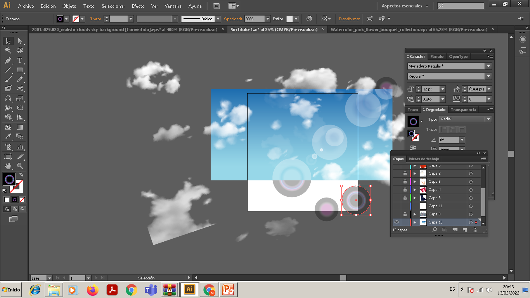Image resolution: width=530 pixels, height=298 pixels.
Task: Open the zoom level 25% dropdown
Action: coord(50,278)
